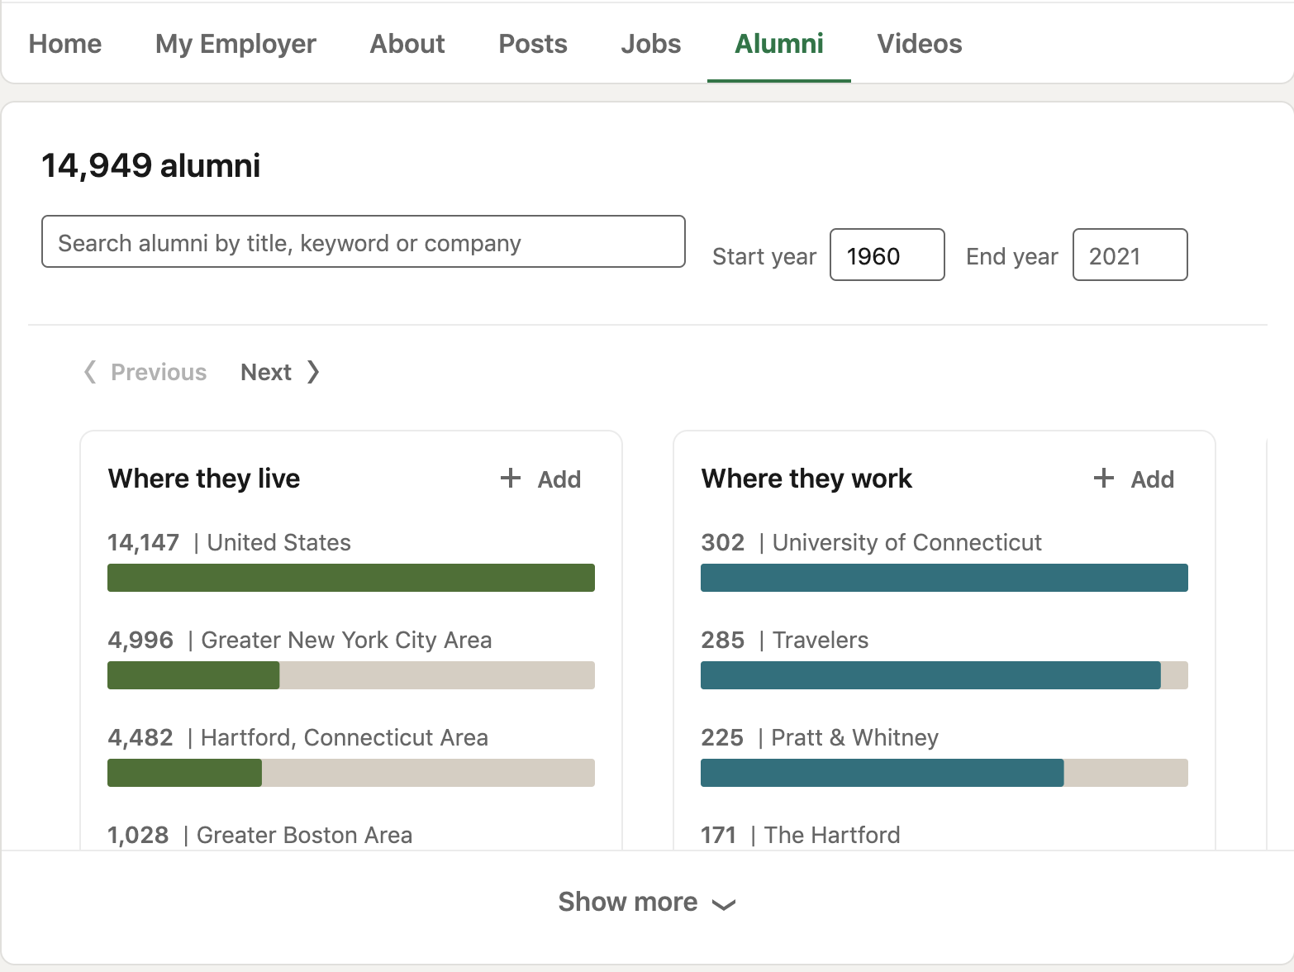Click the Travelers label
The width and height of the screenshot is (1294, 972).
[821, 640]
